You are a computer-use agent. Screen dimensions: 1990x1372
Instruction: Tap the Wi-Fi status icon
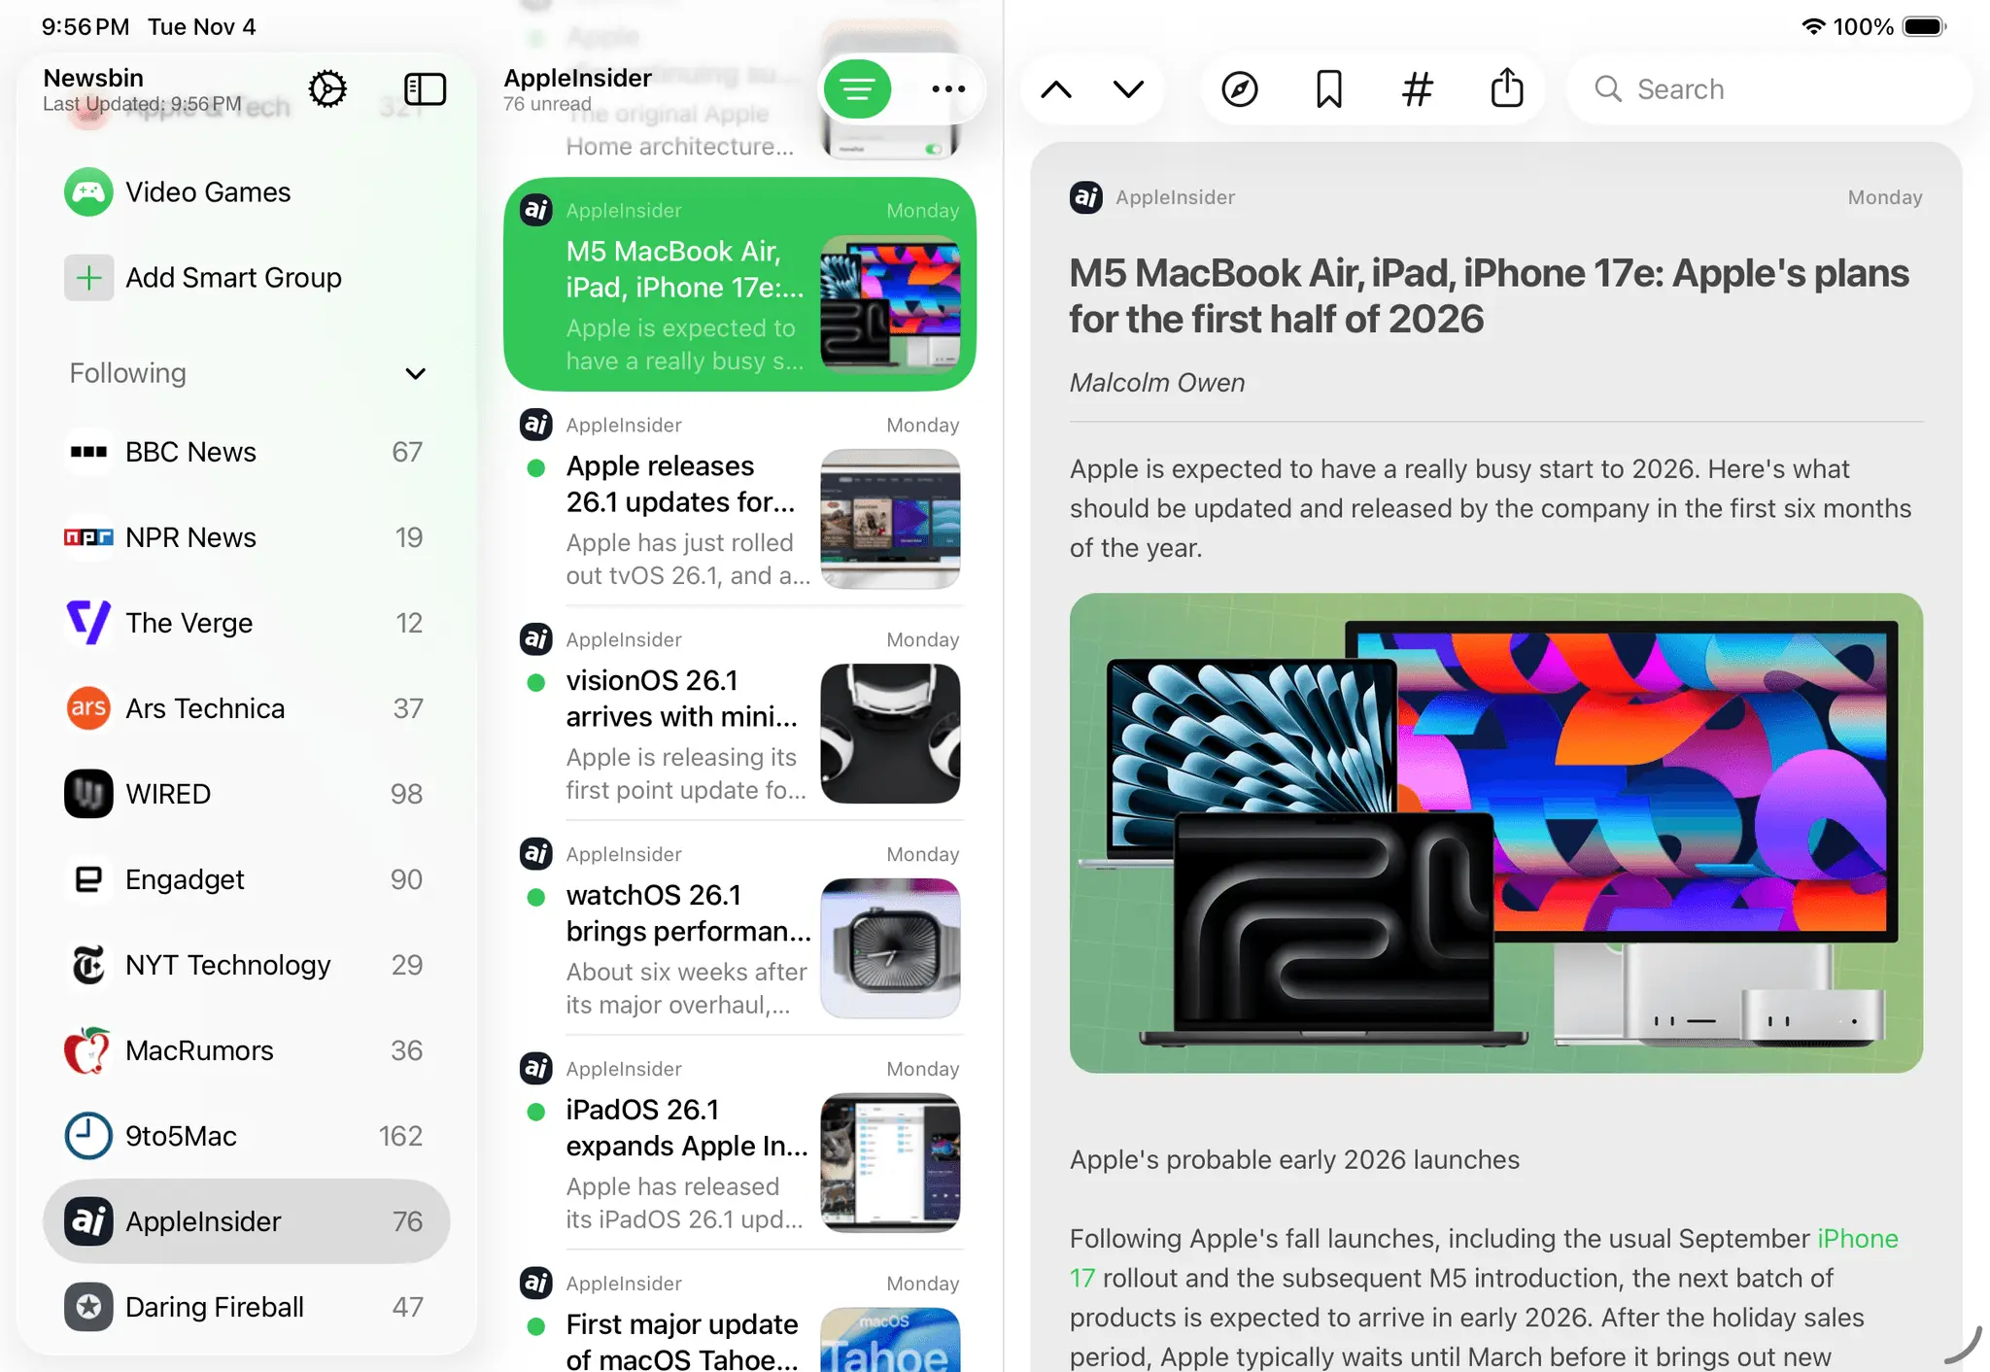coord(1812,26)
